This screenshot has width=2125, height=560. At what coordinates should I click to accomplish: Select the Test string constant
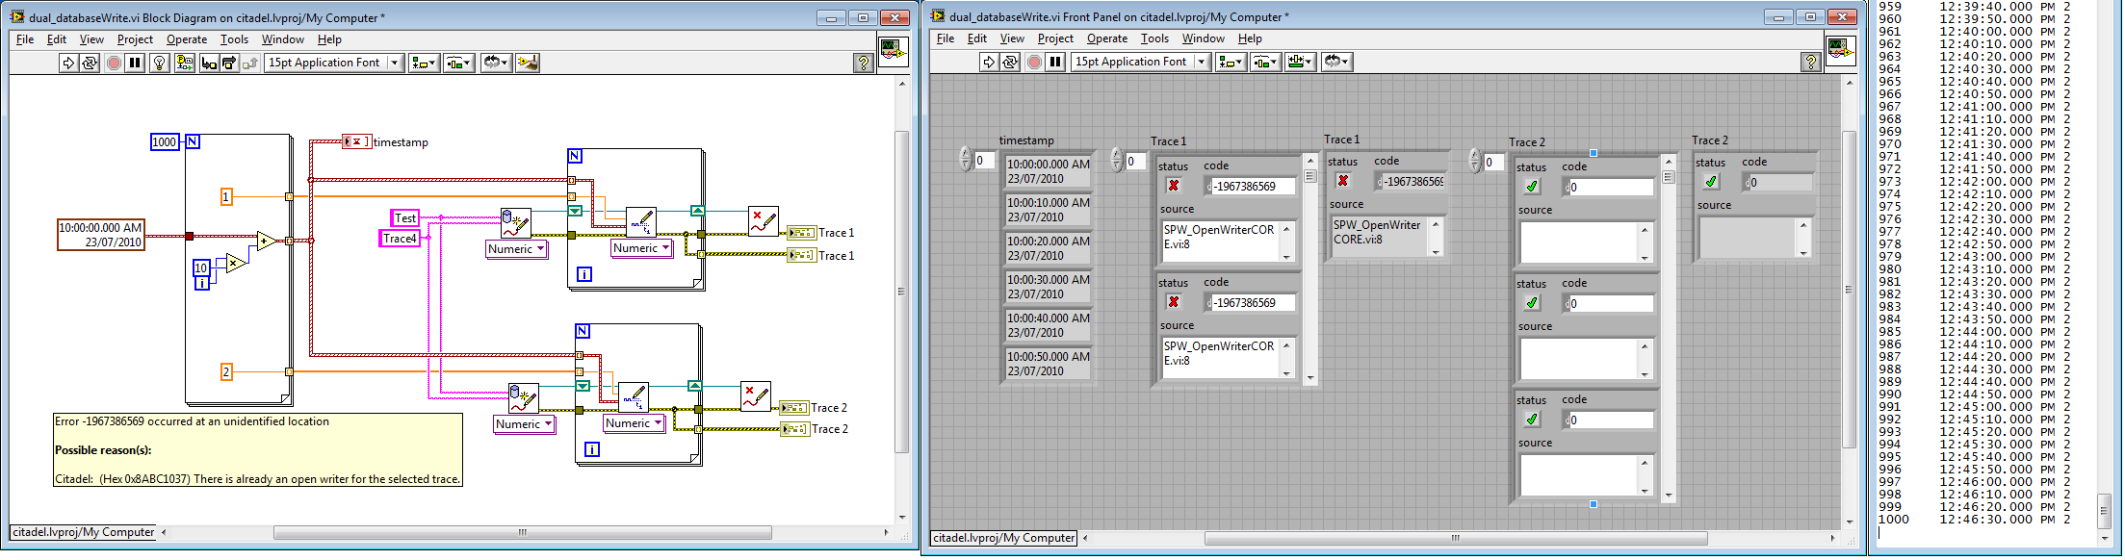(405, 218)
